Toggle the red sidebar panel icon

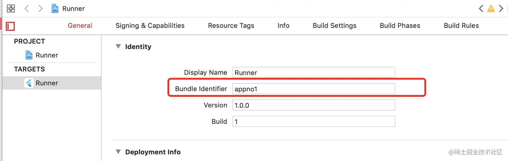click(x=10, y=26)
